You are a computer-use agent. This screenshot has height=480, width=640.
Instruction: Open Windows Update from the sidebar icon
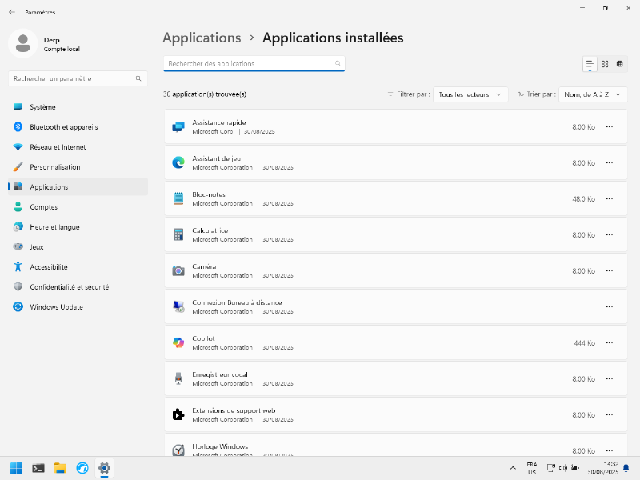pyautogui.click(x=17, y=306)
